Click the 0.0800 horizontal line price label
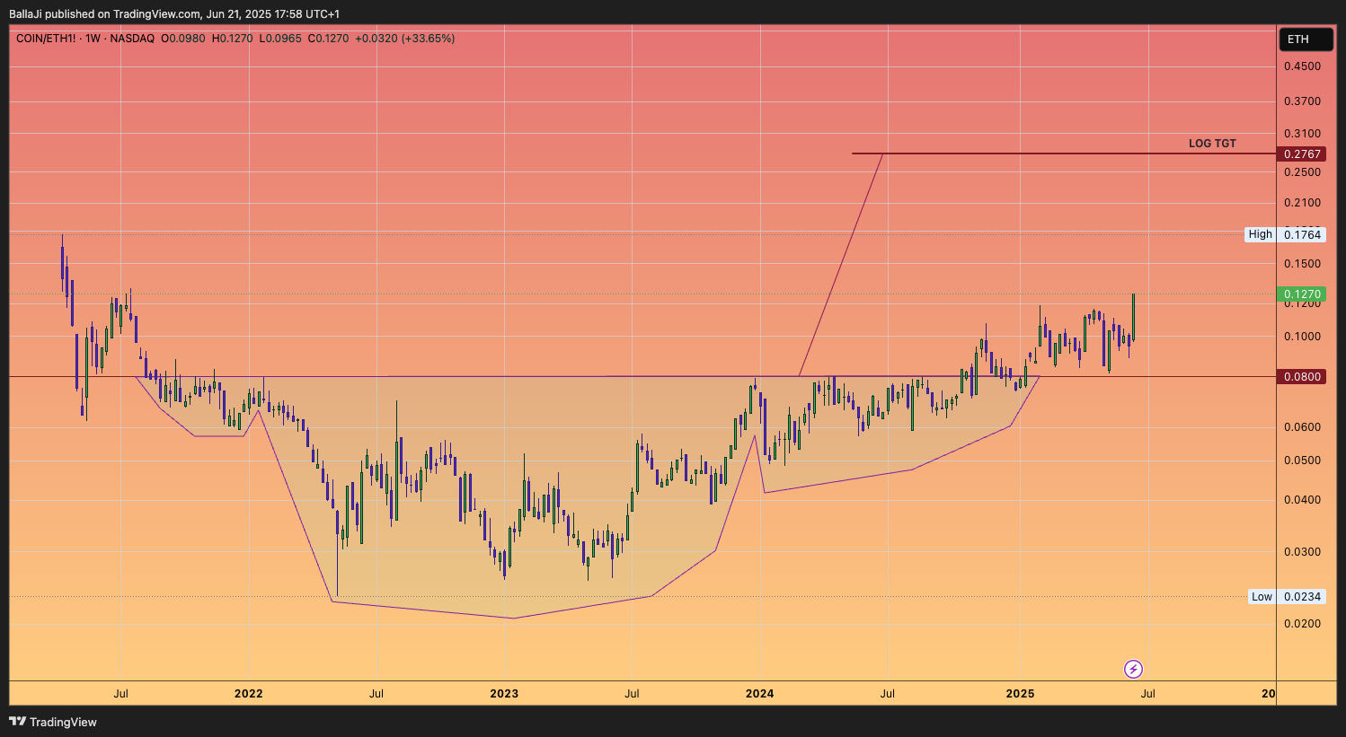The height and width of the screenshot is (737, 1346). pos(1302,377)
